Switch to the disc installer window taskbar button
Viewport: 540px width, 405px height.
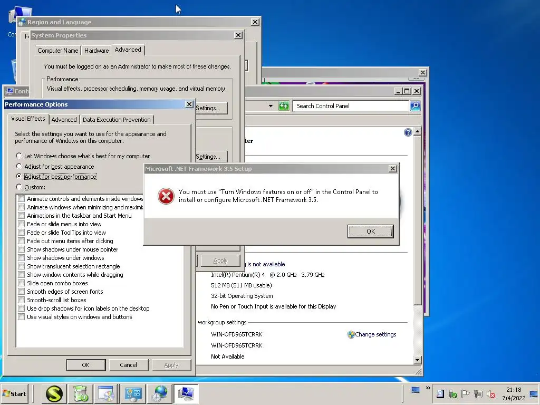(x=107, y=393)
